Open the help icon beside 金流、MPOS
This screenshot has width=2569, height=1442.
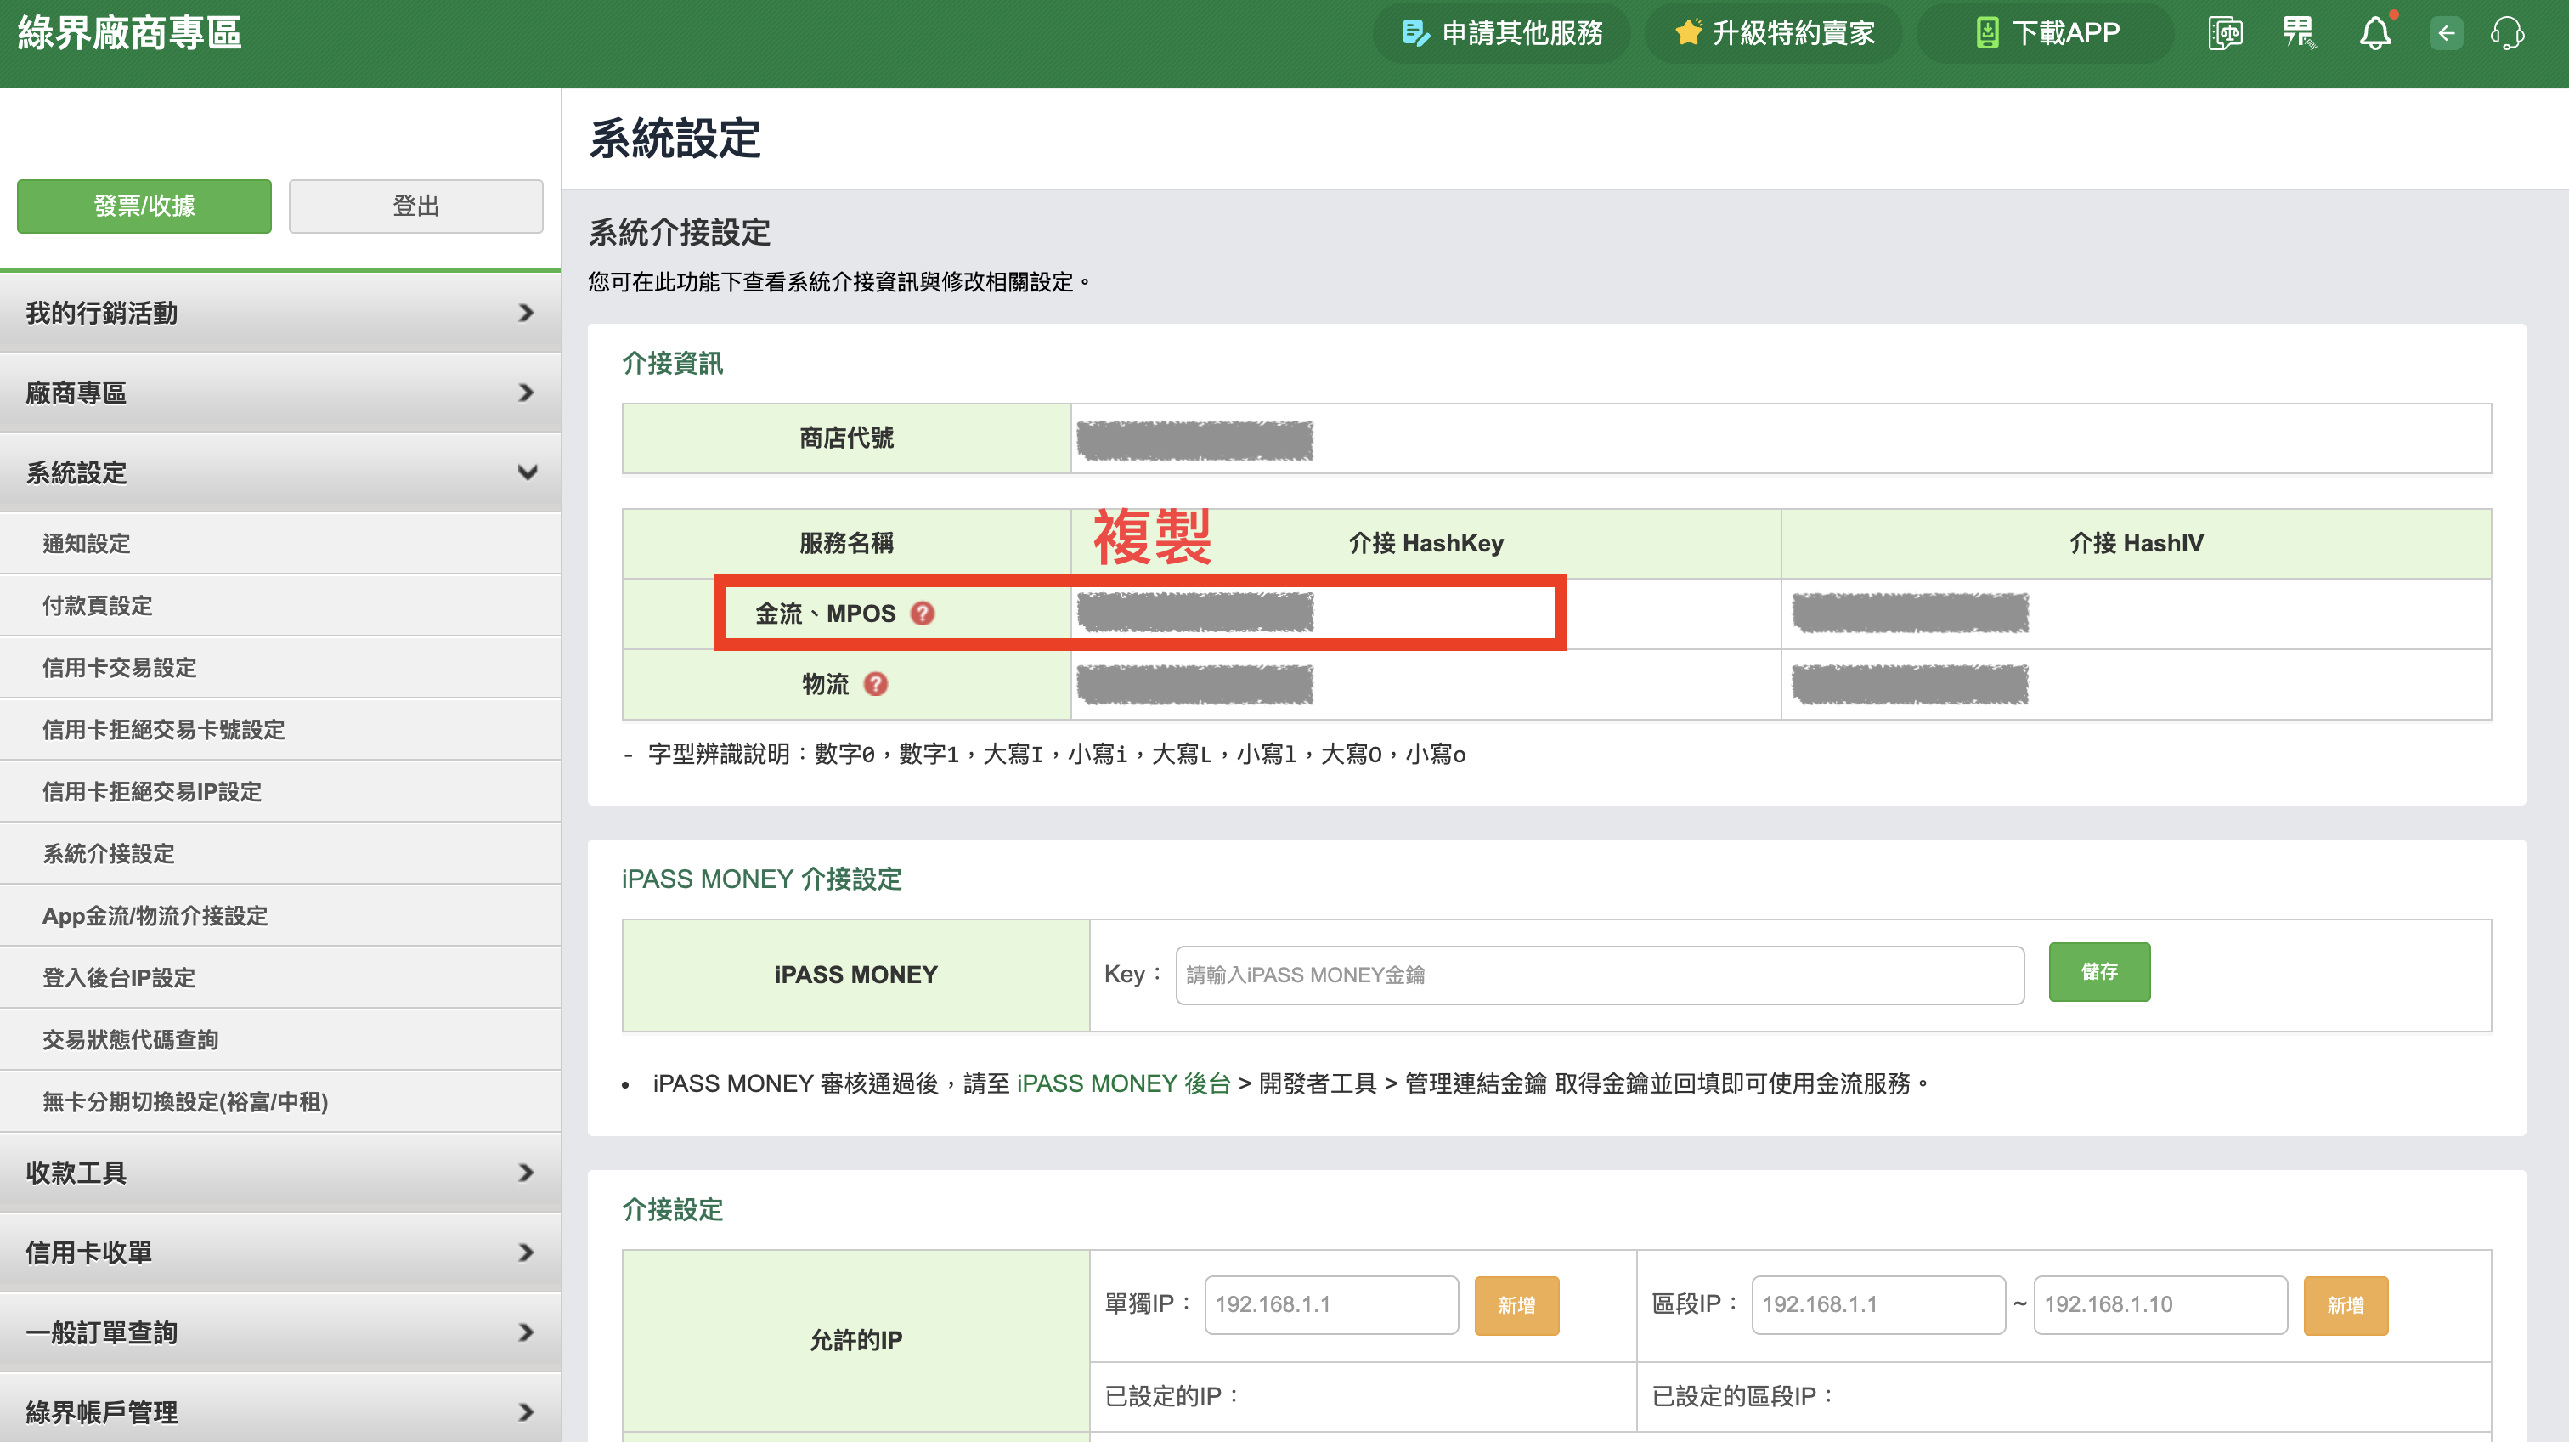(923, 614)
